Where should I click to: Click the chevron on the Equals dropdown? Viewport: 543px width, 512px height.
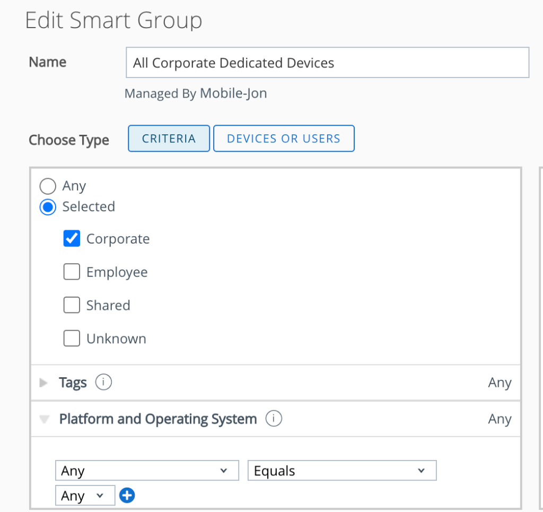click(421, 470)
